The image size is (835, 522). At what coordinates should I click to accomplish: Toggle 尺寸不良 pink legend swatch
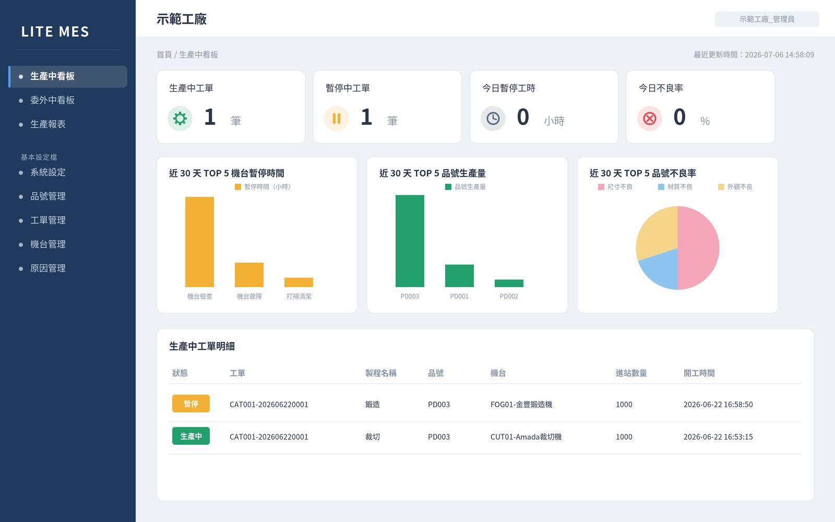point(601,187)
